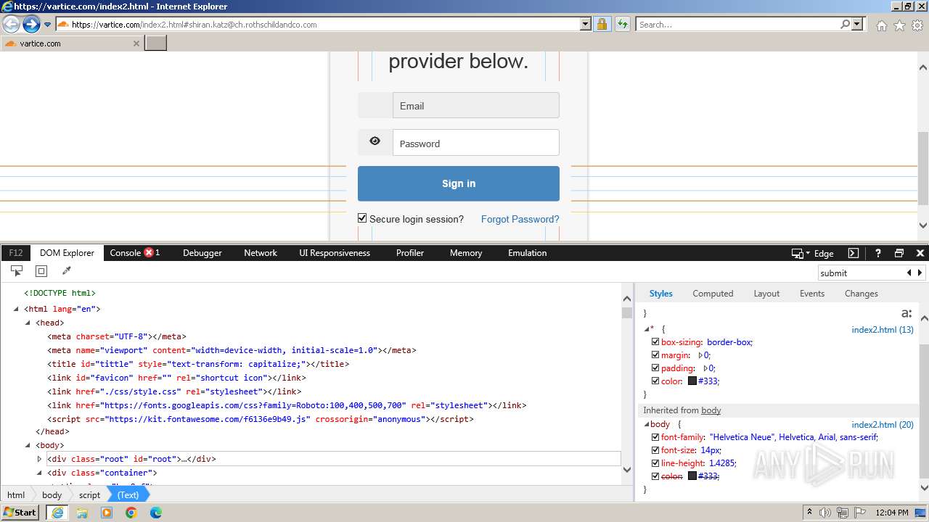Click the browser Back button

click(x=11, y=25)
